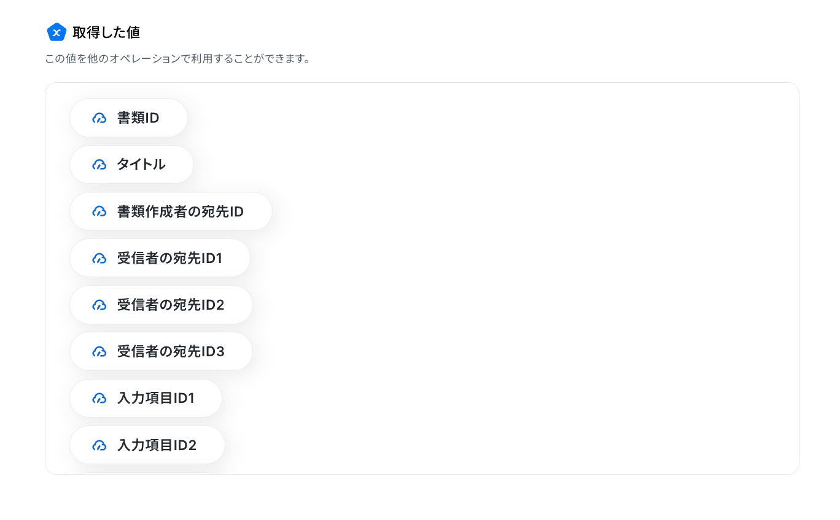840x520 pixels.
Task: Choose the 書類作成者の宛先ID chip
Action: 171,212
